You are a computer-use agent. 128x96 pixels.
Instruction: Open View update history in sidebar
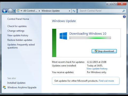pyautogui.click(x=18, y=35)
